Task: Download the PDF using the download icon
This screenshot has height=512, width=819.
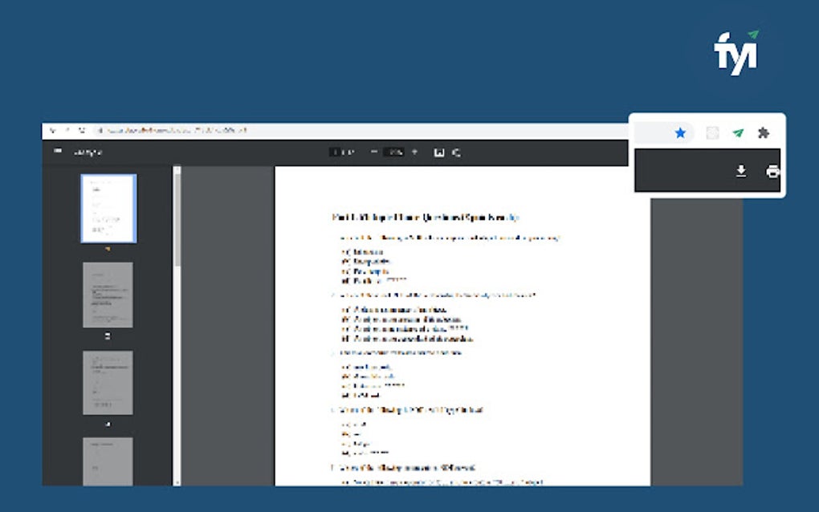Action: pos(740,171)
